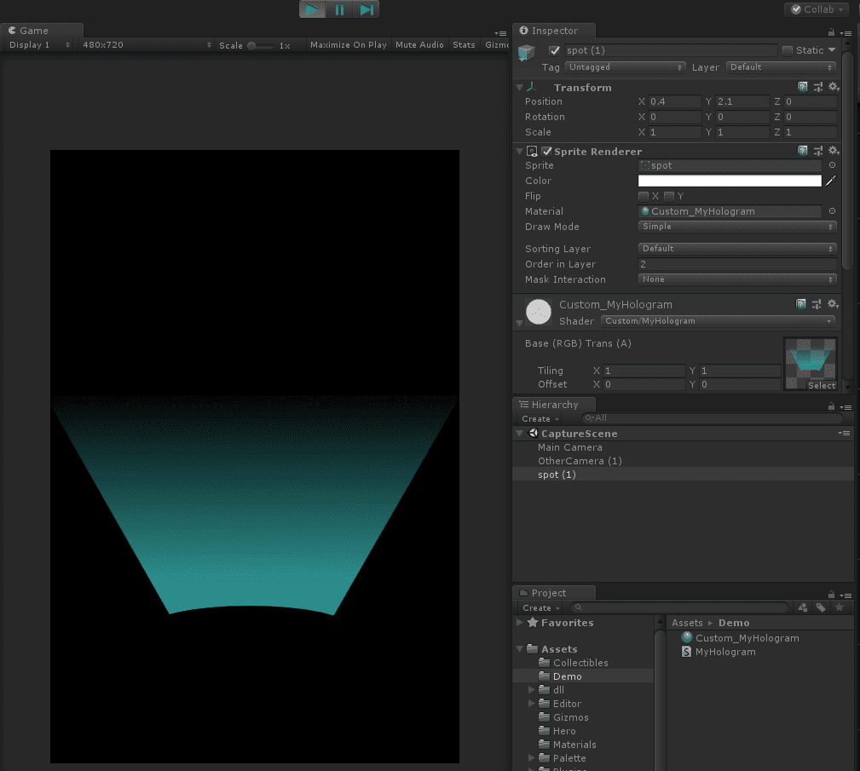Disable the Sprite Renderer component checkbox
This screenshot has height=771, width=860.
(546, 152)
